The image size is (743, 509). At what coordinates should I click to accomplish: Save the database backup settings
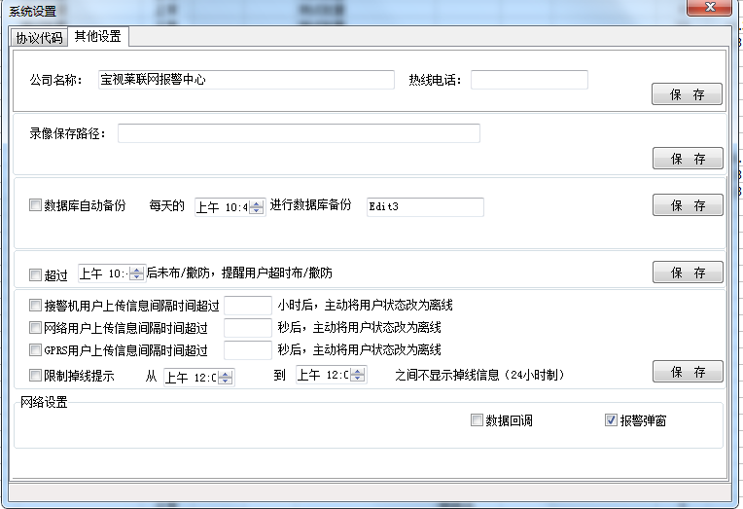[x=688, y=205]
